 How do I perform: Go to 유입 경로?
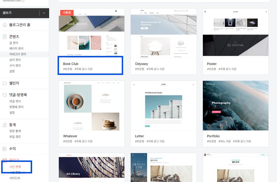[x=15, y=137]
